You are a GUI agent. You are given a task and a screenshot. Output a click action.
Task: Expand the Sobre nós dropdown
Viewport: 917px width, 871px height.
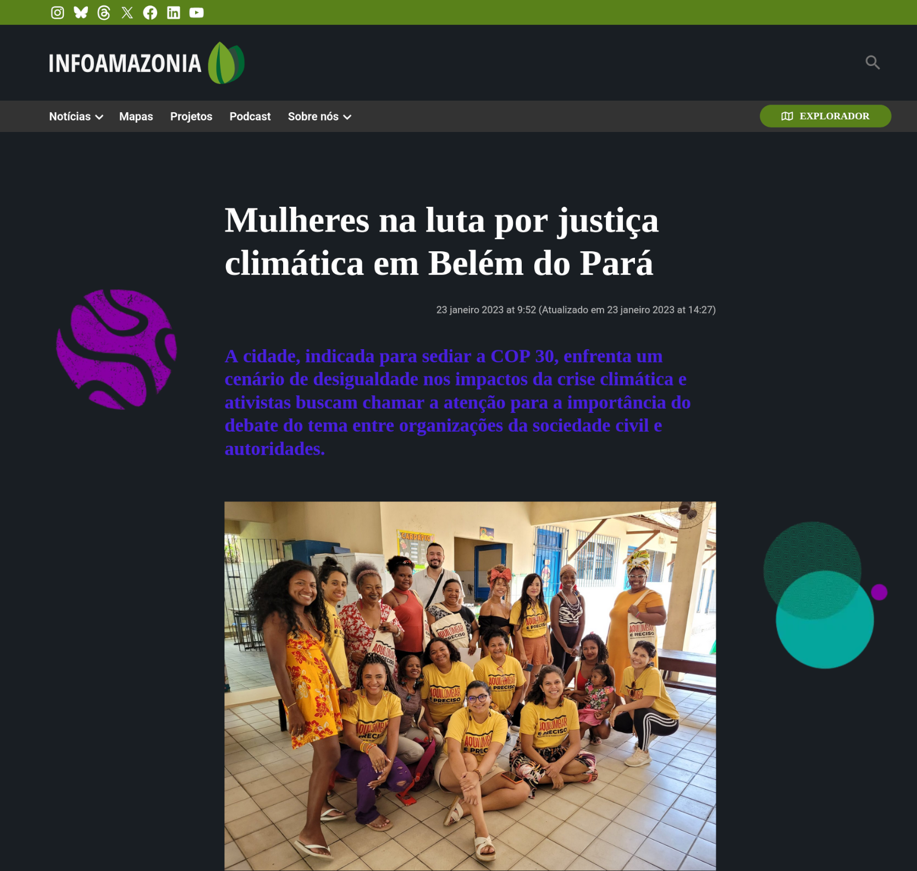click(x=319, y=117)
